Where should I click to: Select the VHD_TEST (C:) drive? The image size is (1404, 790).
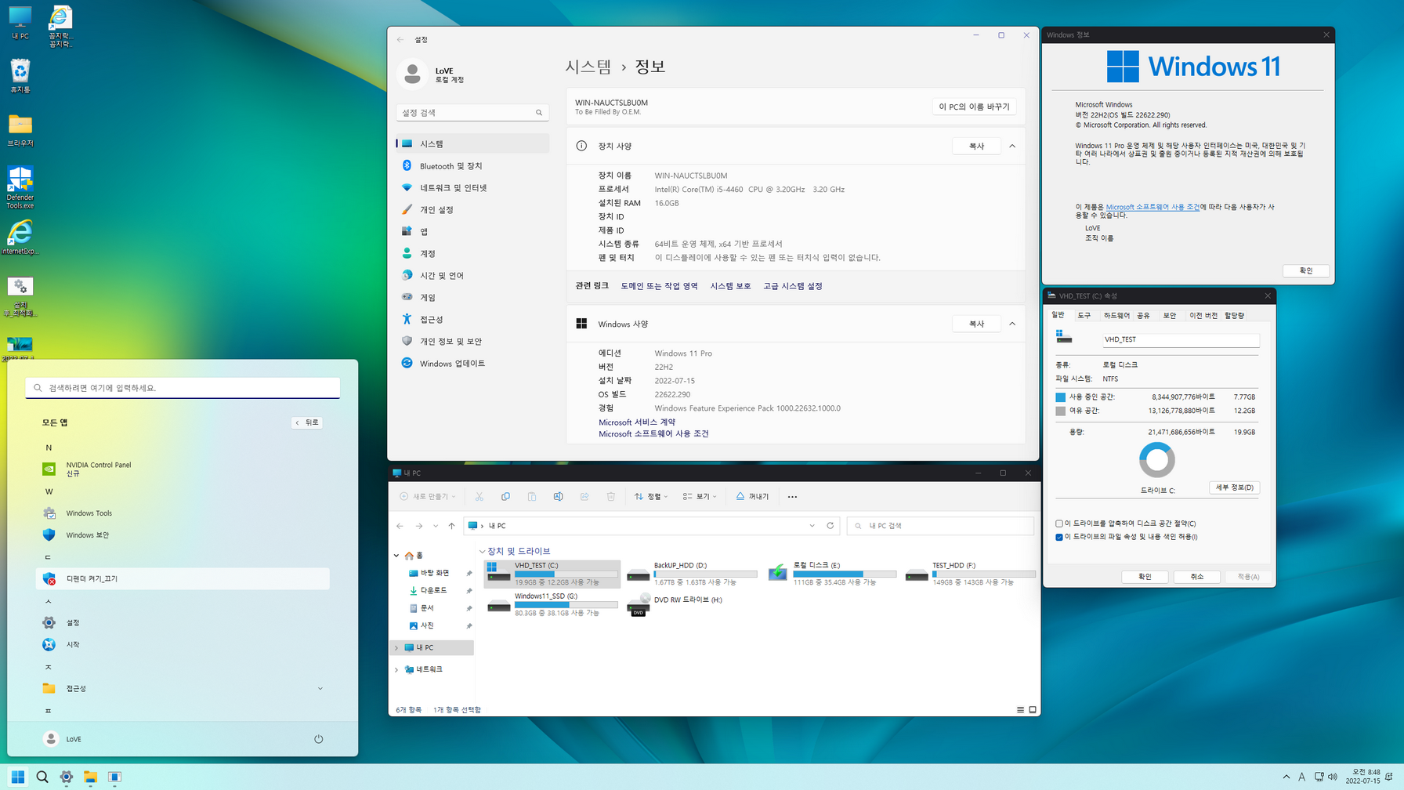tap(552, 574)
